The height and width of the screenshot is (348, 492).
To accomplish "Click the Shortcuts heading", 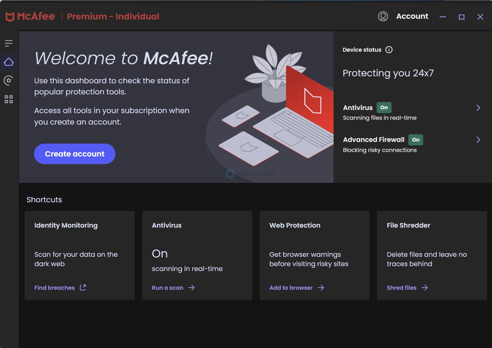I will [44, 199].
